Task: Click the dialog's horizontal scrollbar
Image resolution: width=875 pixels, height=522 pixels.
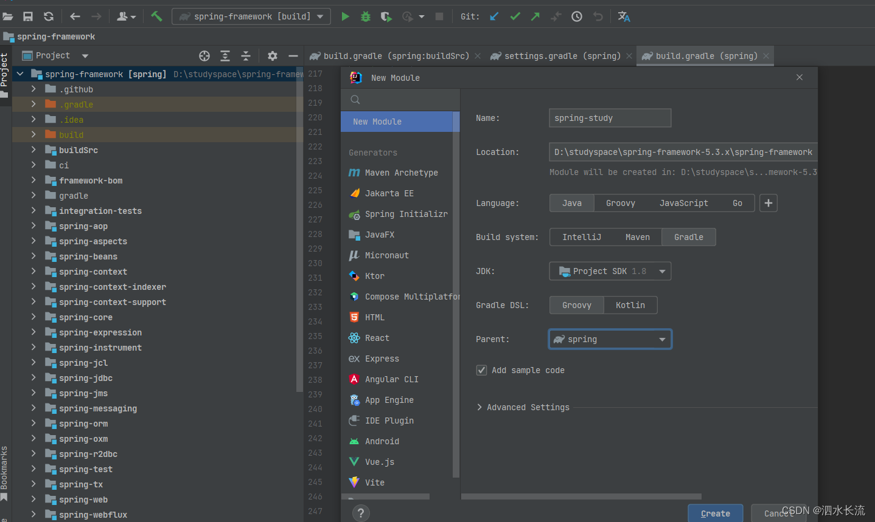Action: point(581,496)
